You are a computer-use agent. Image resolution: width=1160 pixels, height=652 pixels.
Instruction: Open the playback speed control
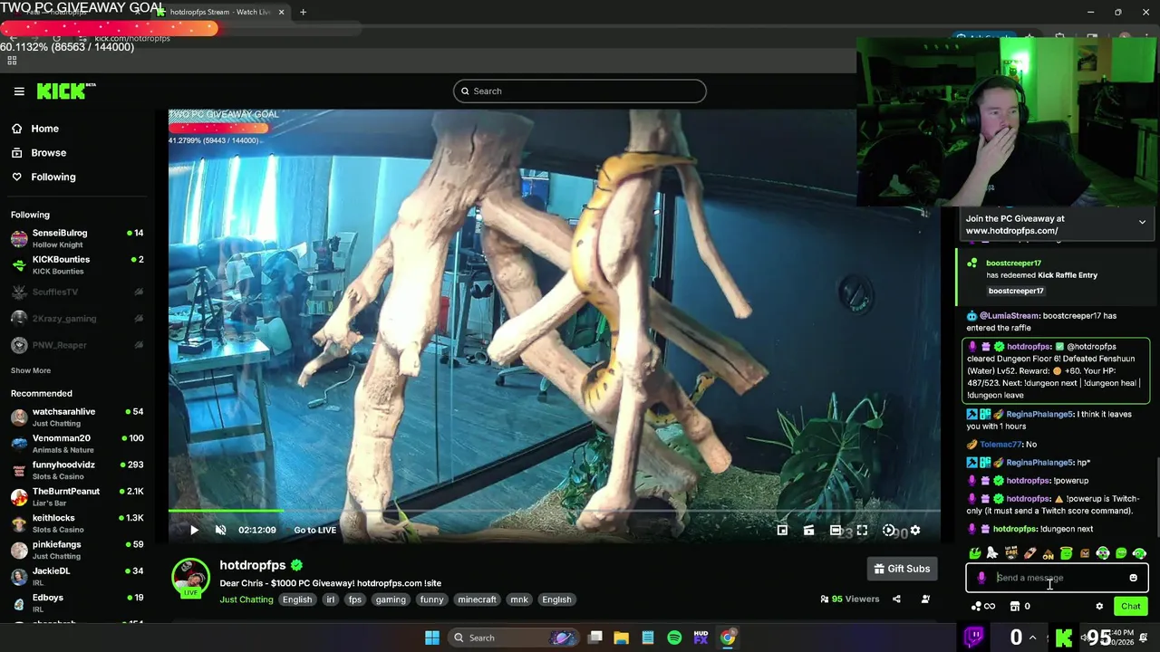(889, 531)
